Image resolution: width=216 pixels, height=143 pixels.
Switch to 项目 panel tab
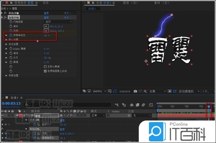(x=46, y=3)
